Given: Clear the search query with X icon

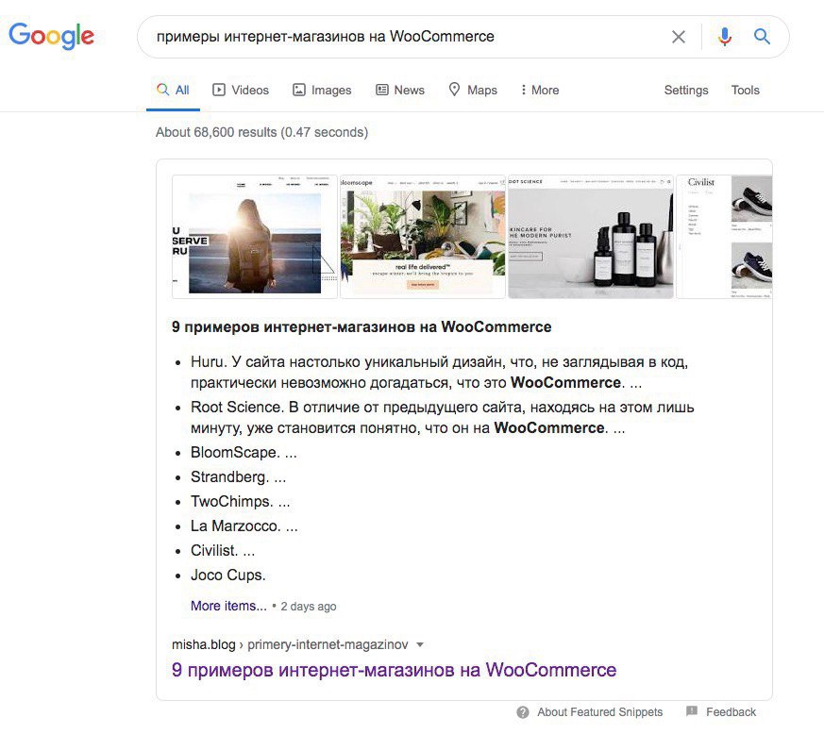Looking at the screenshot, I should (x=679, y=37).
